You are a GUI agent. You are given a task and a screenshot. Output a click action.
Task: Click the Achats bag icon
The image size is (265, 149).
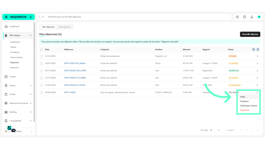(x=6, y=94)
